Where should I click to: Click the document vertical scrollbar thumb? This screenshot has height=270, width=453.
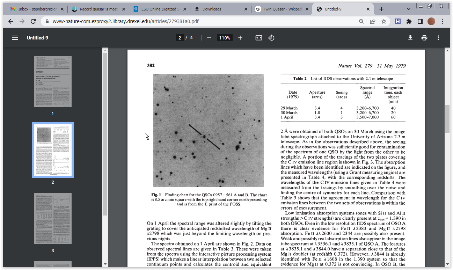[447, 119]
